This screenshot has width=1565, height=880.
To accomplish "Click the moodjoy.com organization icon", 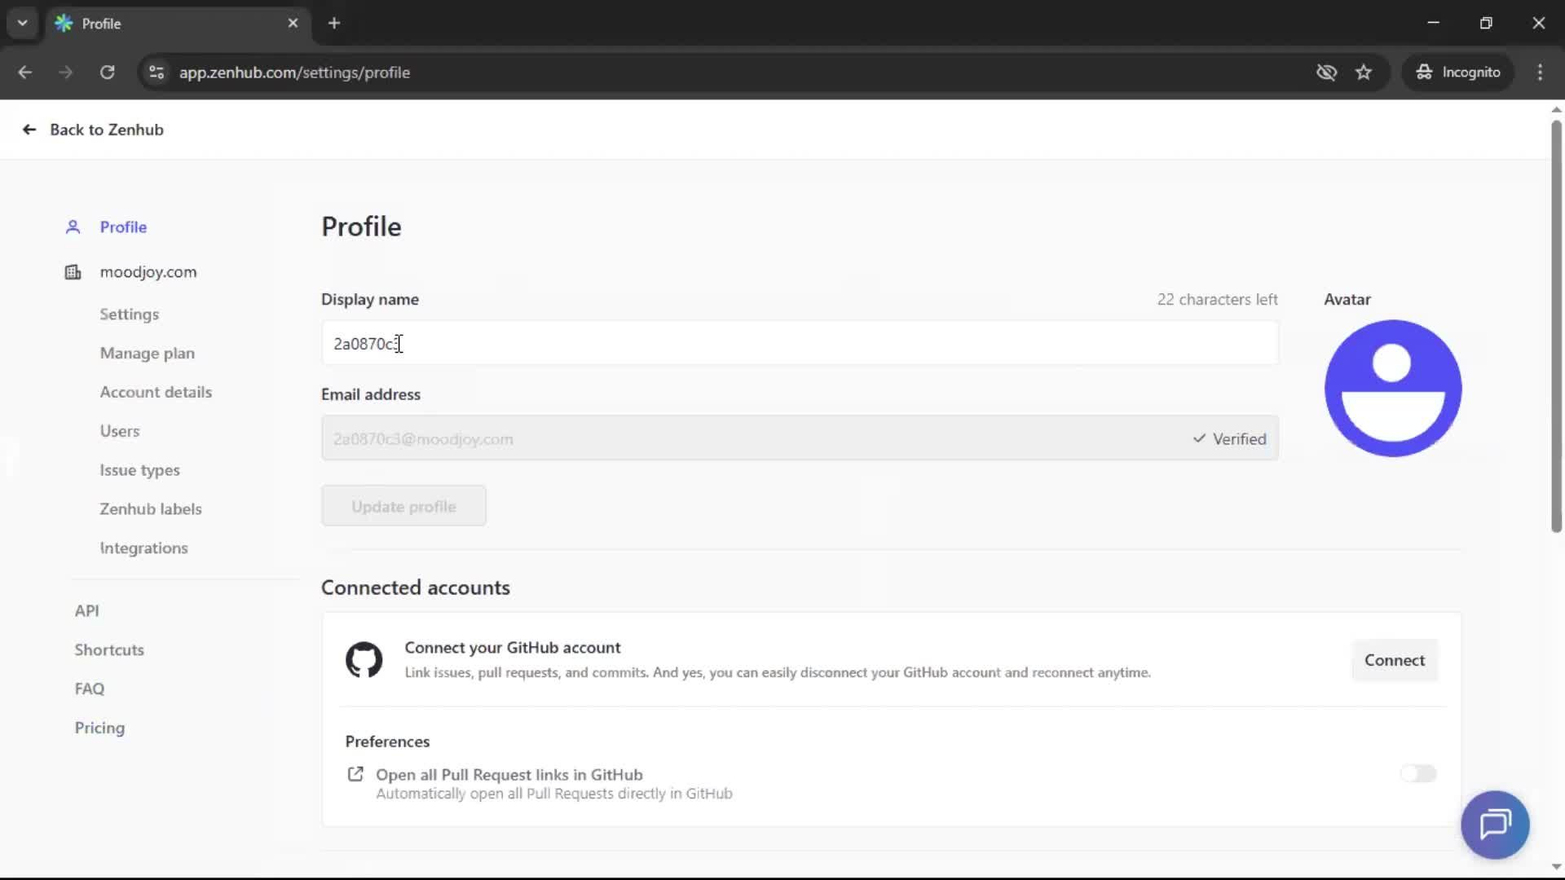I will pyautogui.click(x=73, y=272).
